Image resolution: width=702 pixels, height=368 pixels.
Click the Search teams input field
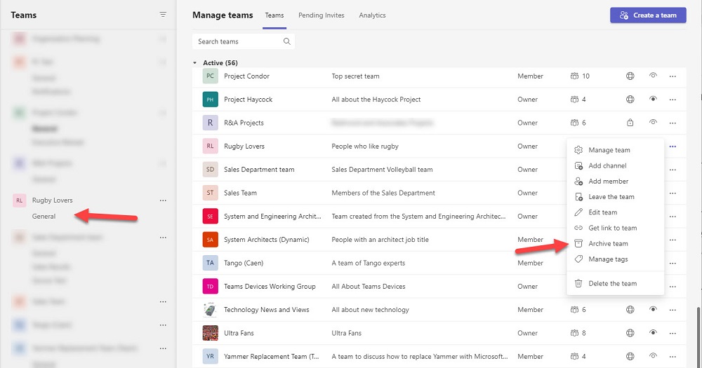244,41
